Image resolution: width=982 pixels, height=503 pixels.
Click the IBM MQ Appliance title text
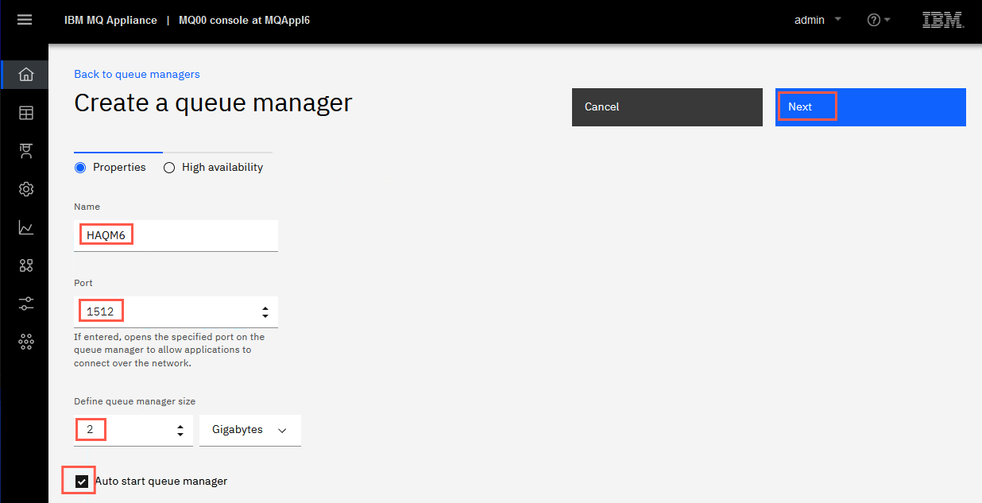pyautogui.click(x=110, y=20)
